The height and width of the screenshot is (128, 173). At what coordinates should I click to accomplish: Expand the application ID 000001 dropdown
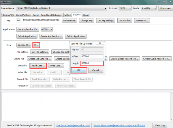51,29
